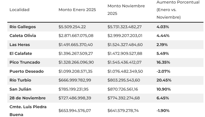
Task: Select the Cmte. Luis Piedra Buena cell
Action: click(x=28, y=110)
